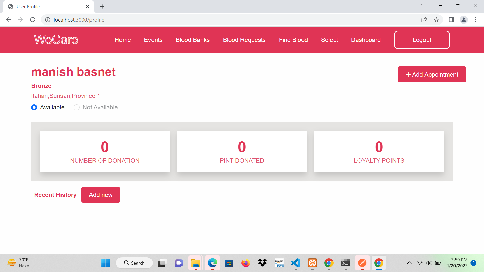
Task: Open the browser side panel icon
Action: point(451,20)
